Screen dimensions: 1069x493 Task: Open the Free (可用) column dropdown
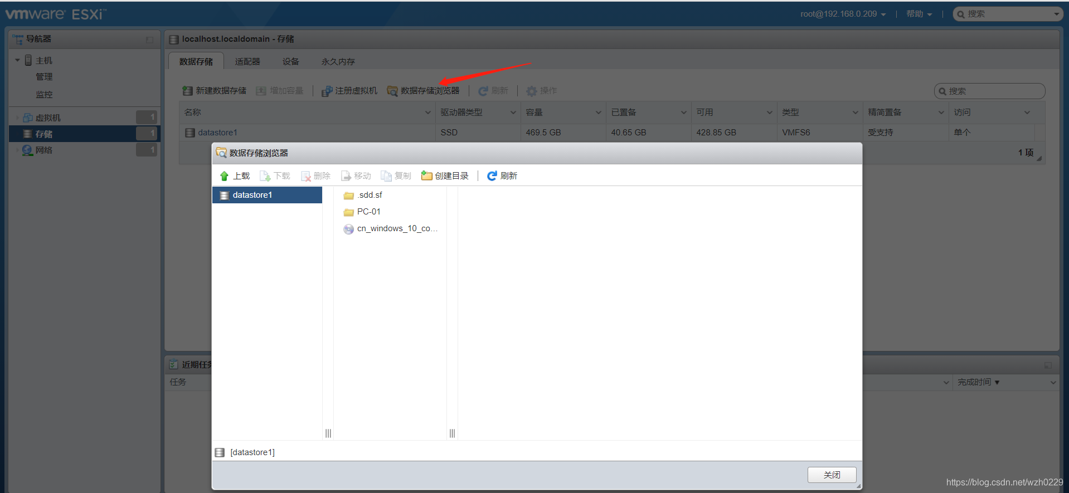(769, 113)
